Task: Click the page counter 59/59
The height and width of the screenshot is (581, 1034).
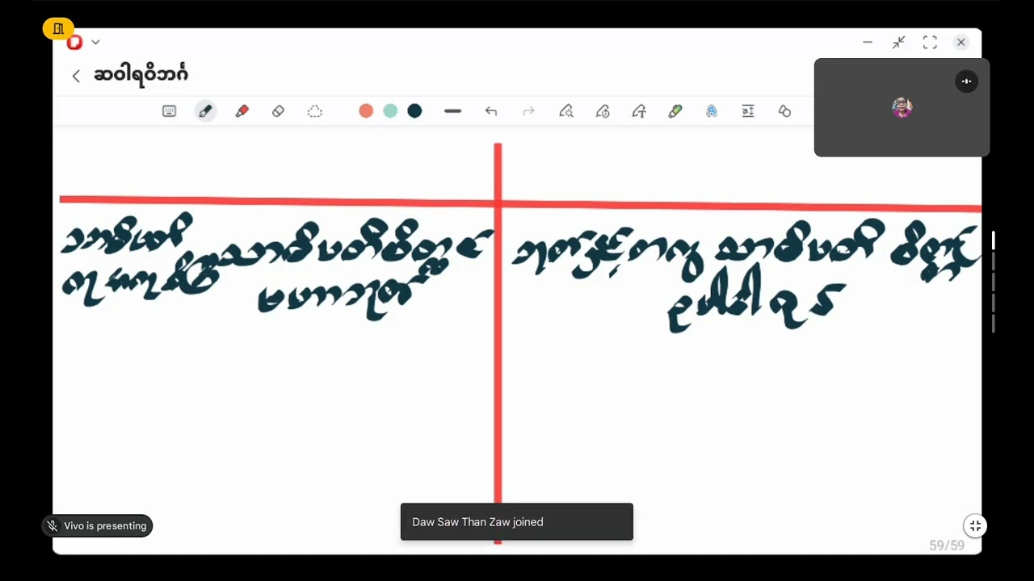Action: pyautogui.click(x=947, y=545)
